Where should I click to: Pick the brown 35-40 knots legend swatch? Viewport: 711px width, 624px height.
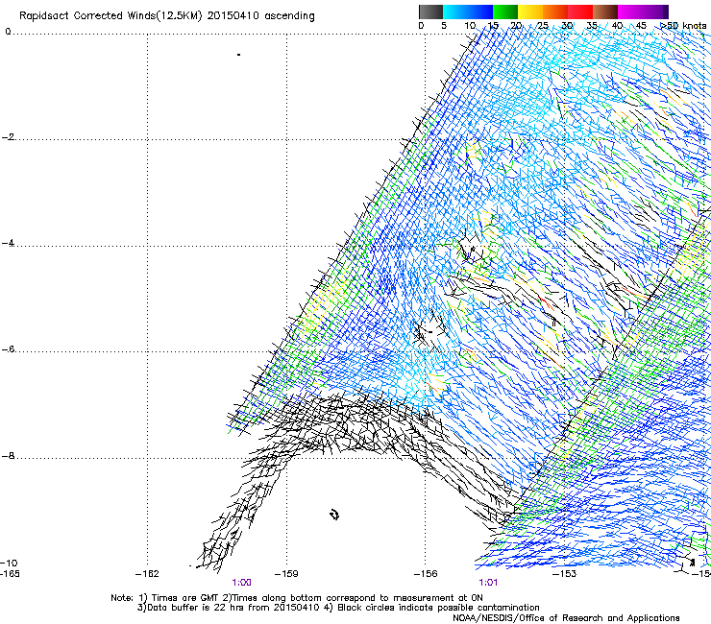605,12
